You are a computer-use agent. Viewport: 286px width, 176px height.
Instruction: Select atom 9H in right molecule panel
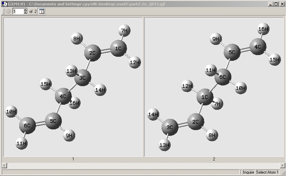[216, 39]
